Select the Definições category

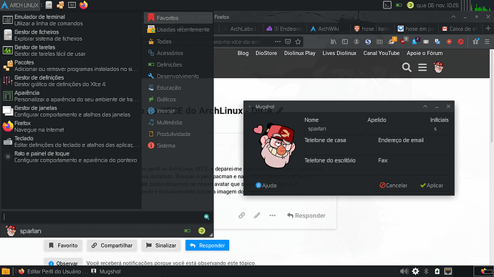[x=178, y=64]
